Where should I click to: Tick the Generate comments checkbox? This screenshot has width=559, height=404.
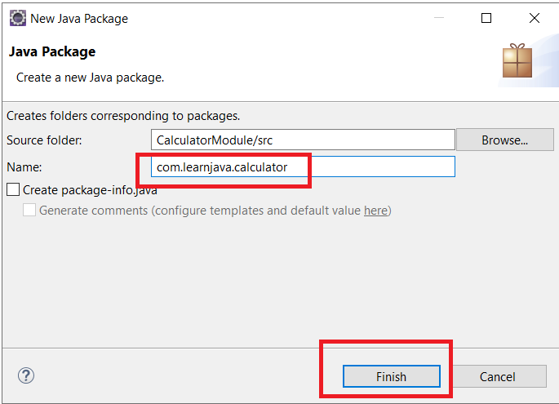click(29, 211)
